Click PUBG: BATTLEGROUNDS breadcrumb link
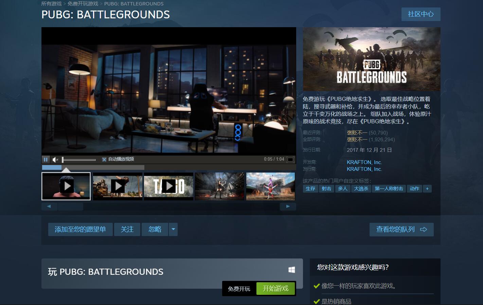This screenshot has width=483, height=305. pyautogui.click(x=134, y=4)
